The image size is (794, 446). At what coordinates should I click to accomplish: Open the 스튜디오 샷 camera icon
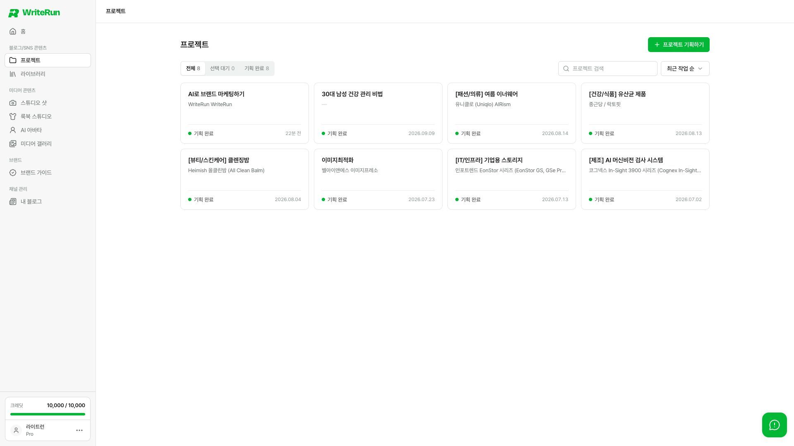pos(13,103)
